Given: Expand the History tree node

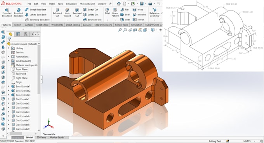Looking at the screenshot, I should 9,48.
